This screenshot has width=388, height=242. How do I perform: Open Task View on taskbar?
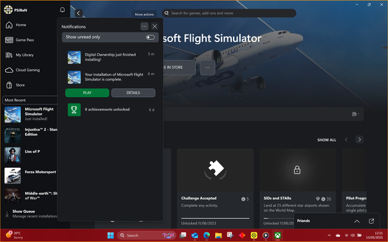(183, 236)
